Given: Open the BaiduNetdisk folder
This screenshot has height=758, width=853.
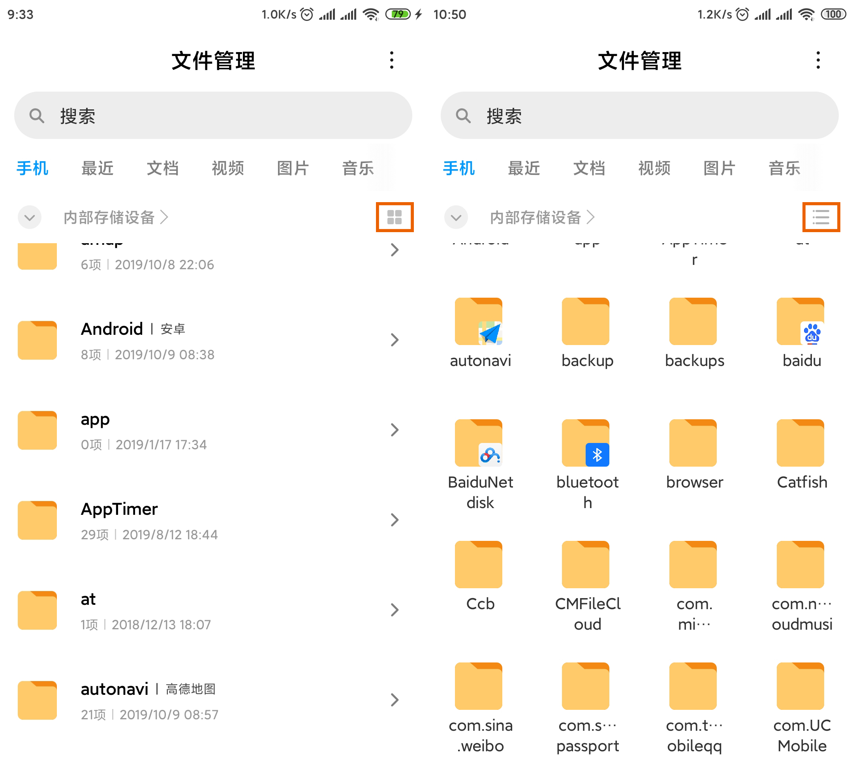Looking at the screenshot, I should coord(479,442).
